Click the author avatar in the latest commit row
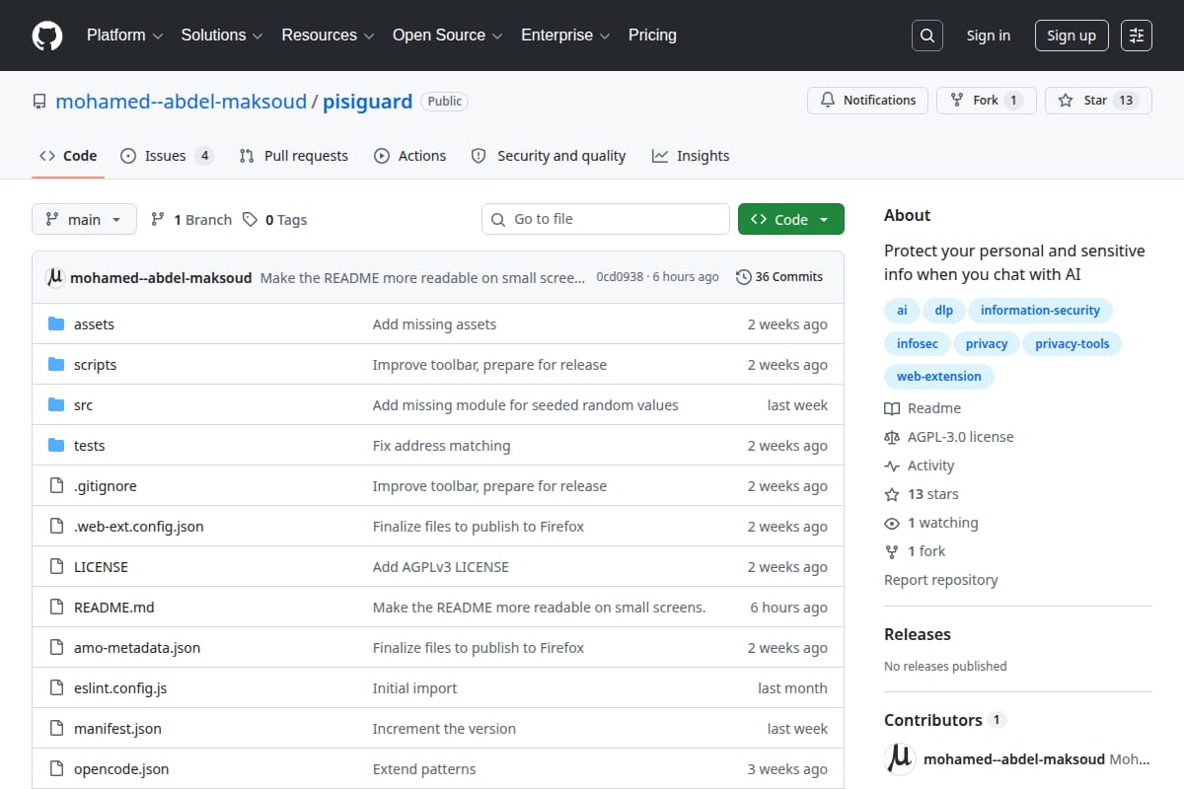The width and height of the screenshot is (1184, 789). point(55,277)
